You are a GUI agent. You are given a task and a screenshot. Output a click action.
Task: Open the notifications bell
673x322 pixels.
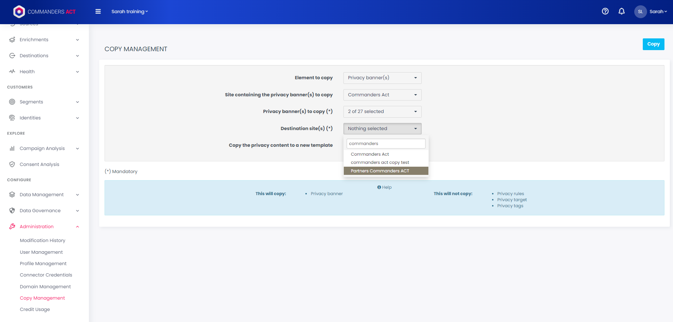point(621,11)
